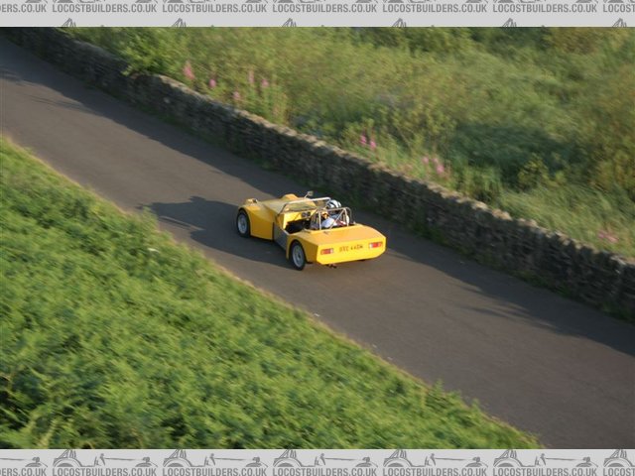
Task: Click the wing mirror above the windscreen
Action: [x=309, y=195]
